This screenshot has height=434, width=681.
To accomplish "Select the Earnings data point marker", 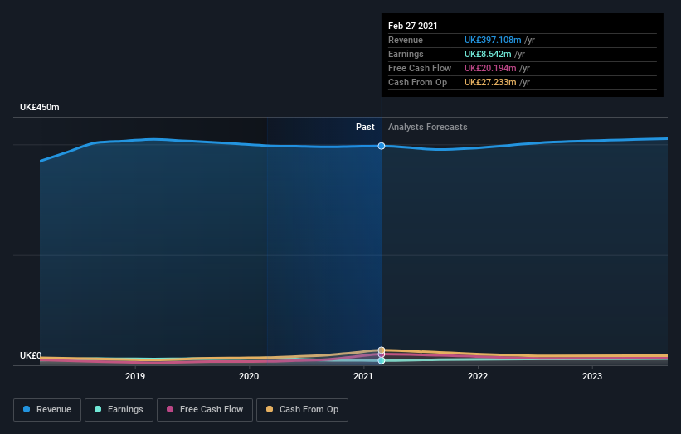I will pos(382,361).
